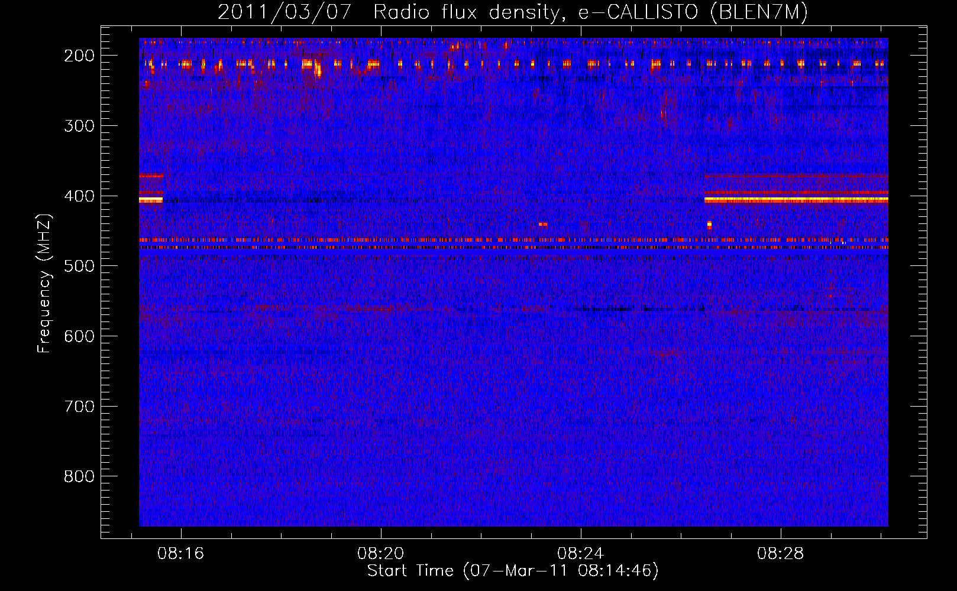Click the bright 400 MHz band starting near 08:26

click(796, 200)
